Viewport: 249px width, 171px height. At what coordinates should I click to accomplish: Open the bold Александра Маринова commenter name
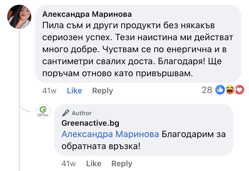pos(87,14)
